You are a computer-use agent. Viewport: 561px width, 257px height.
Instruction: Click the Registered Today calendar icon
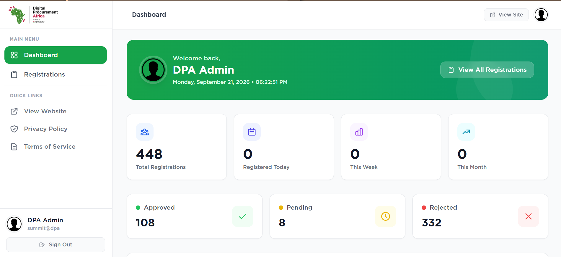[252, 132]
